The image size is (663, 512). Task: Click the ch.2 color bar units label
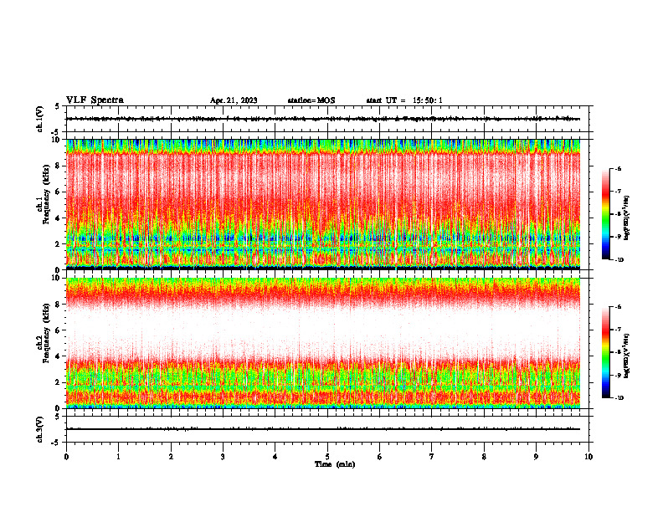tap(627, 356)
